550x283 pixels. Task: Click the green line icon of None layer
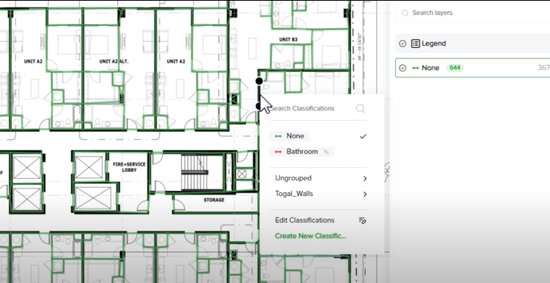tap(416, 68)
